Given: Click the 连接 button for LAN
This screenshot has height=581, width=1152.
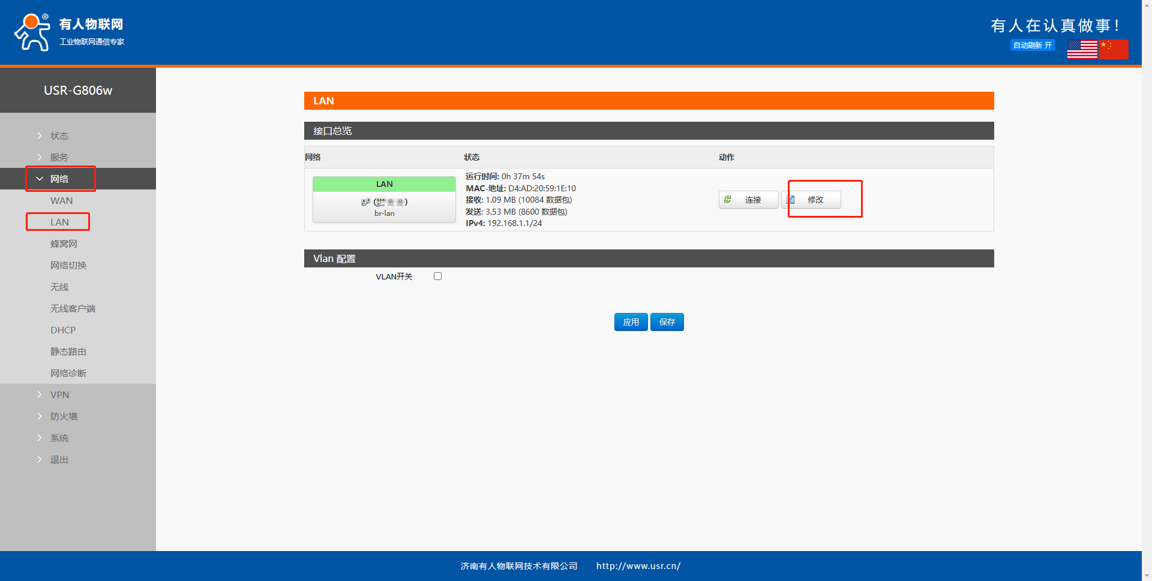Looking at the screenshot, I should click(x=748, y=200).
